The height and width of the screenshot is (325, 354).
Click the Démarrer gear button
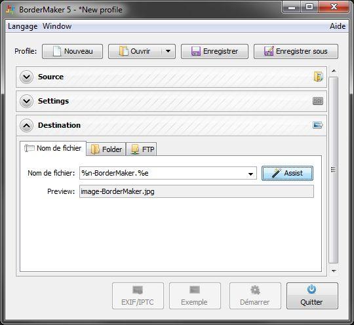tap(255, 296)
